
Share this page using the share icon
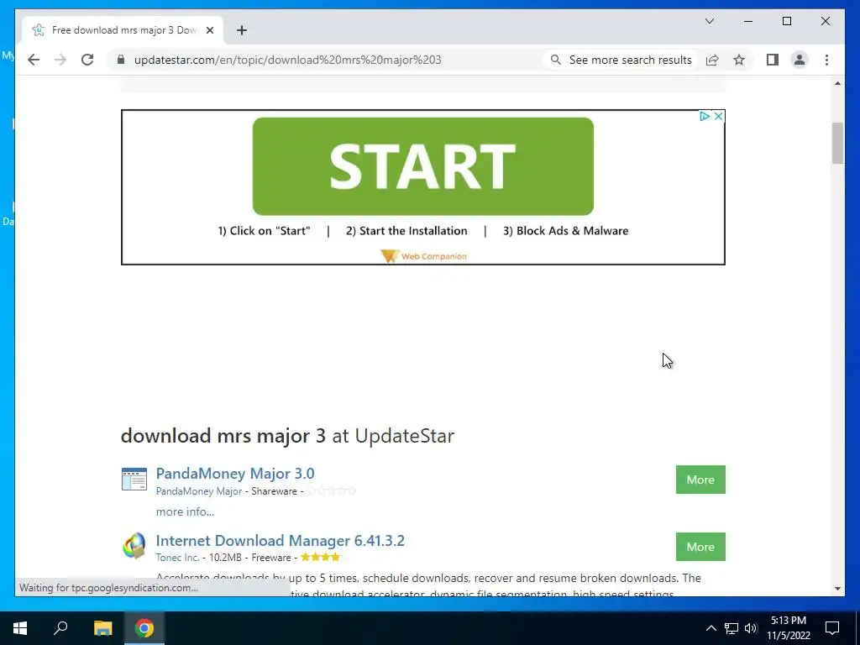click(712, 60)
